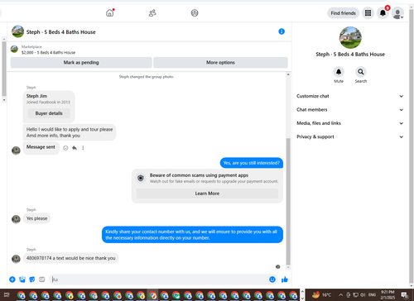
Task: Click the large house photo in side panel
Action: [350, 37]
